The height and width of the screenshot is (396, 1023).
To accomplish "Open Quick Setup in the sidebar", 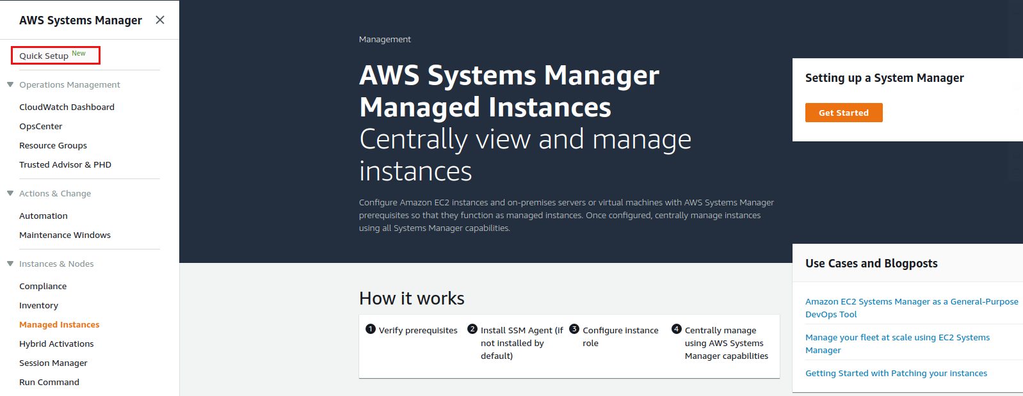I will tap(44, 56).
